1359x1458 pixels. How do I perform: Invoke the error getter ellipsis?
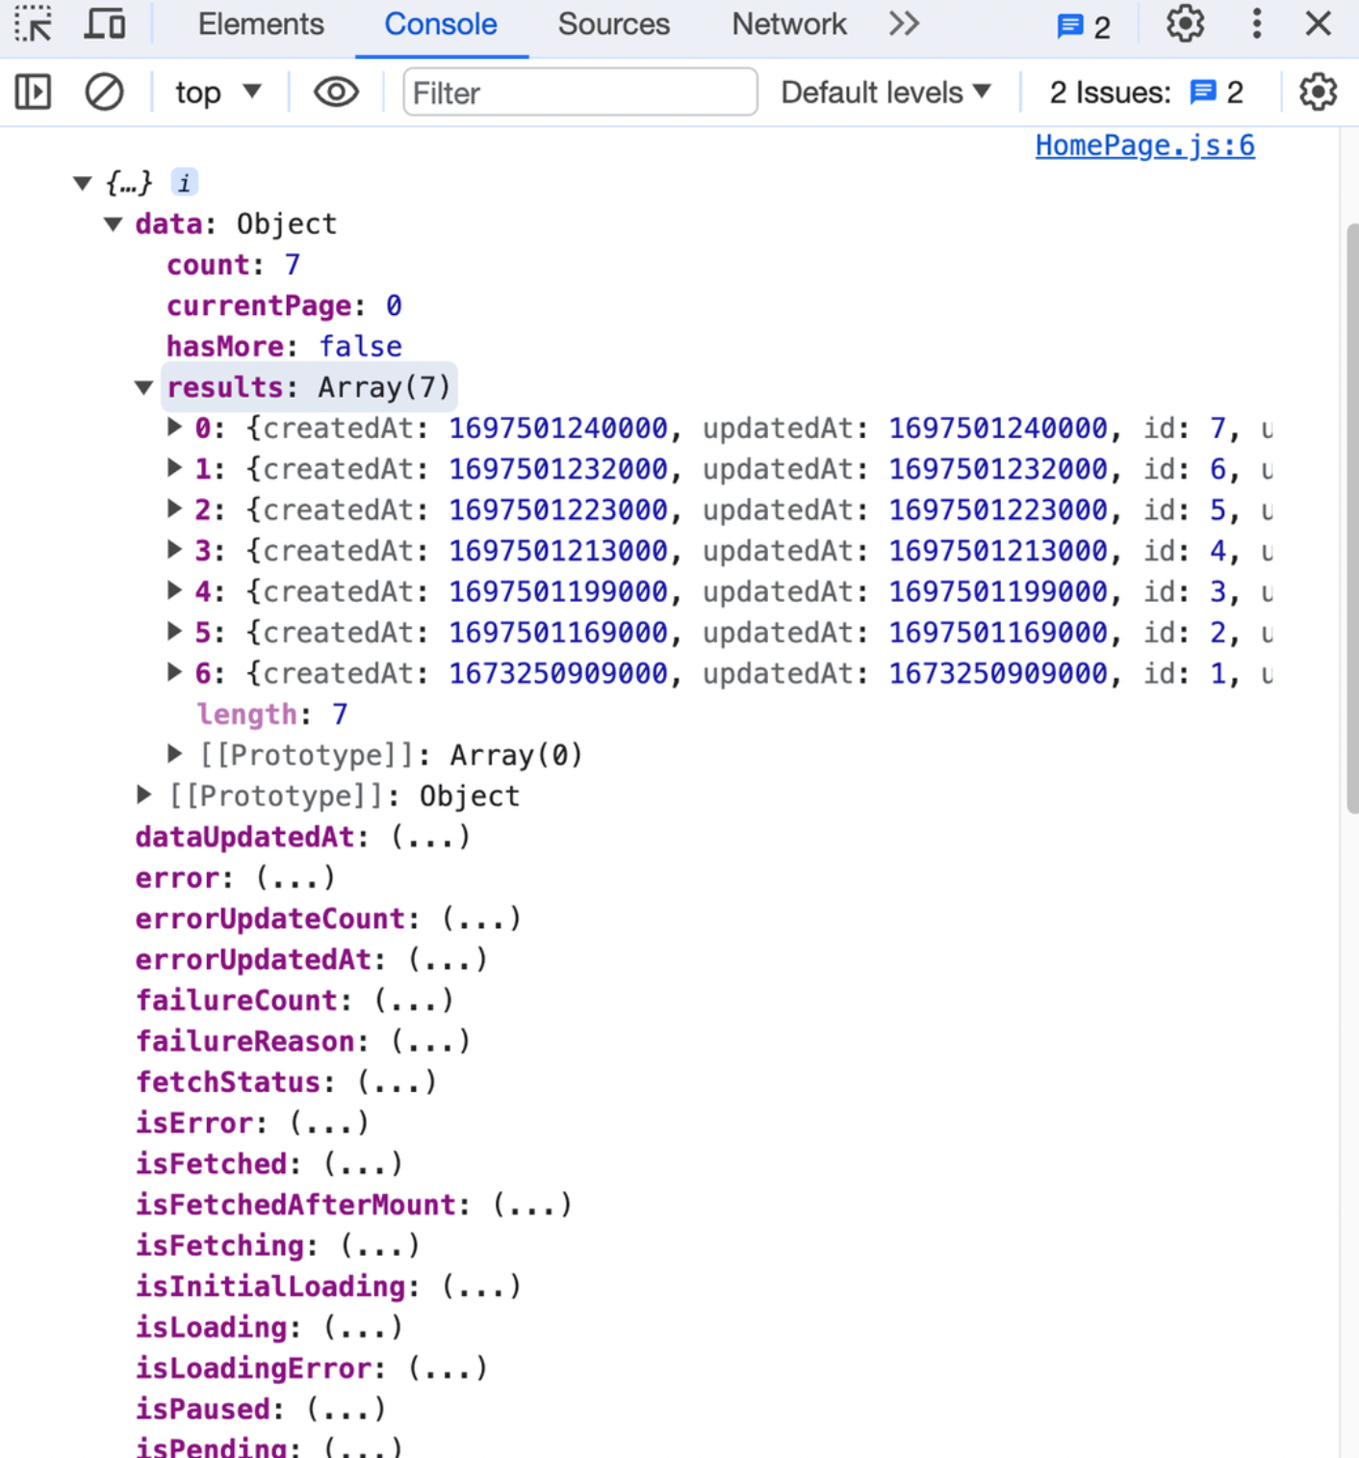[295, 877]
